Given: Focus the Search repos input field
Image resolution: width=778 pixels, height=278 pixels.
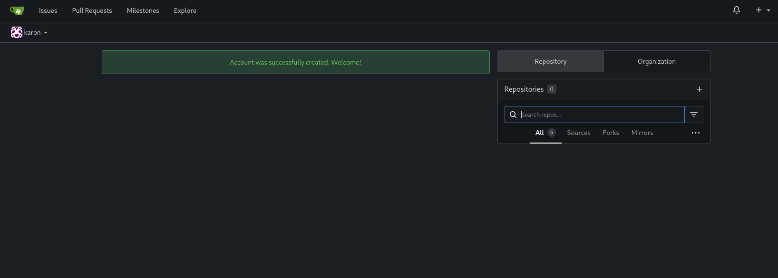Looking at the screenshot, I should [x=602, y=115].
